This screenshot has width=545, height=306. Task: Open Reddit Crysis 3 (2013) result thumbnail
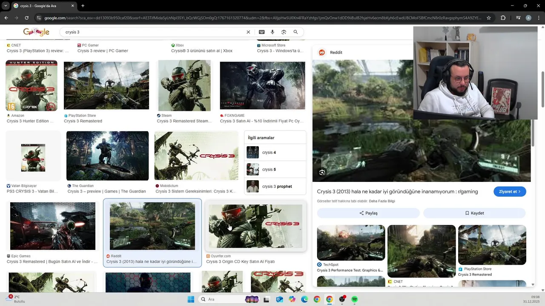click(x=152, y=226)
